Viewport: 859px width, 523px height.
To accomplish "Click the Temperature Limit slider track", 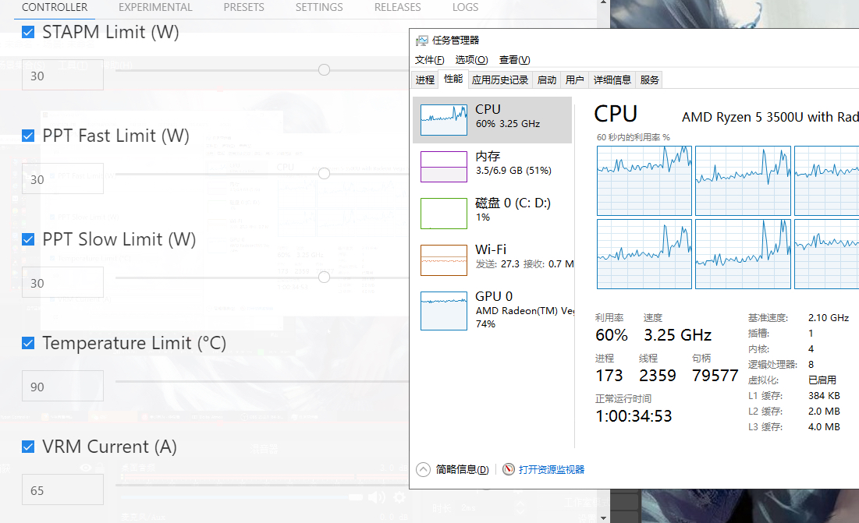I will 262,381.
